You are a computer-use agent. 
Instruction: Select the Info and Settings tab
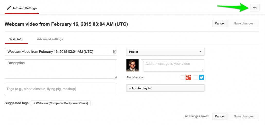pos(22,8)
